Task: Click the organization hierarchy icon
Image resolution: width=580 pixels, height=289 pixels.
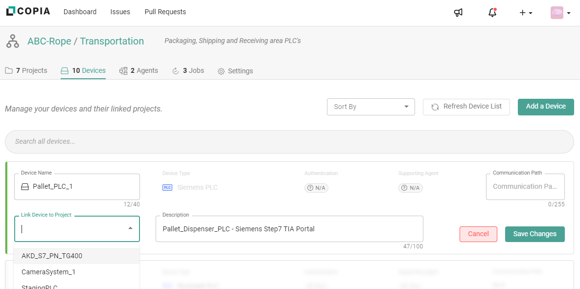Action: pos(12,41)
